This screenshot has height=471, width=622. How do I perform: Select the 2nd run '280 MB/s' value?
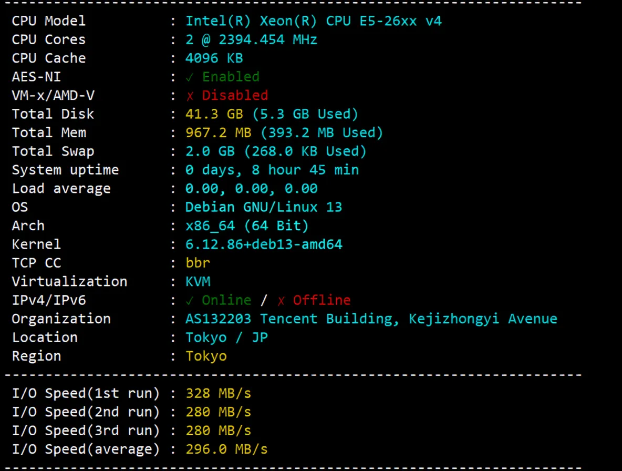pos(218,412)
